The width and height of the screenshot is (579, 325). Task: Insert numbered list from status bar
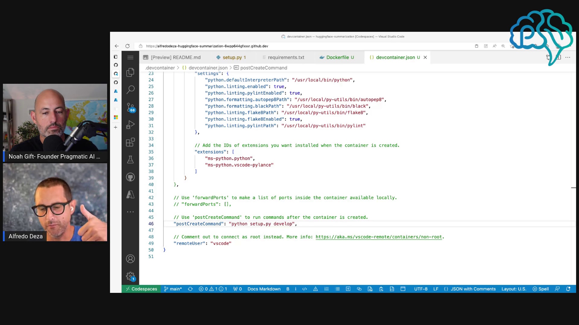pyautogui.click(x=327, y=289)
